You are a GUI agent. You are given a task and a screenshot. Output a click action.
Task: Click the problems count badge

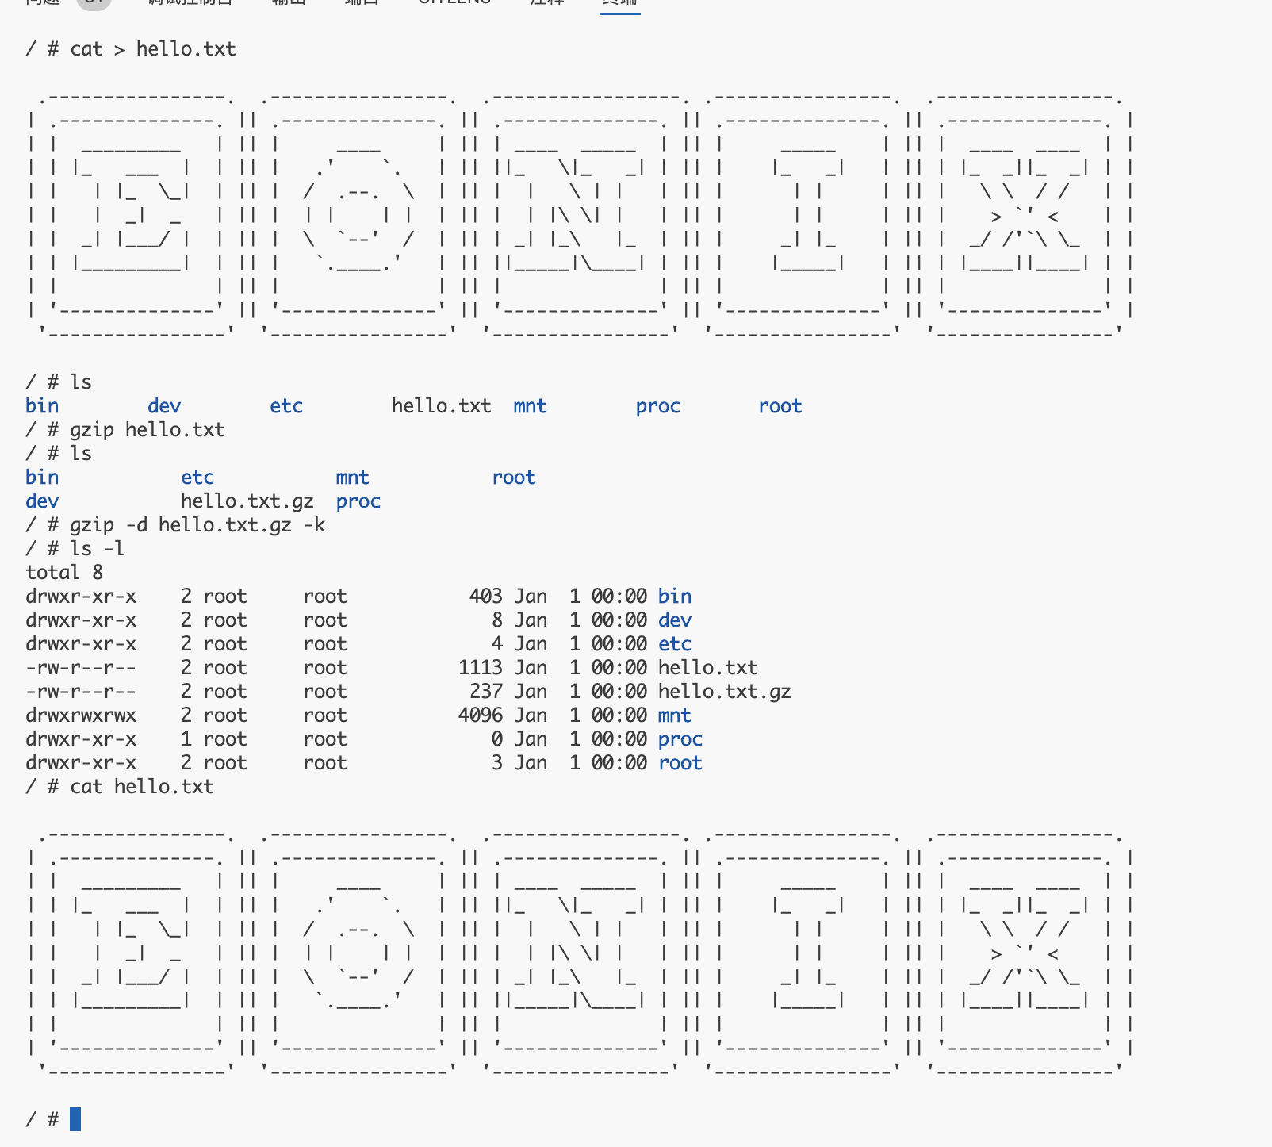[94, 2]
